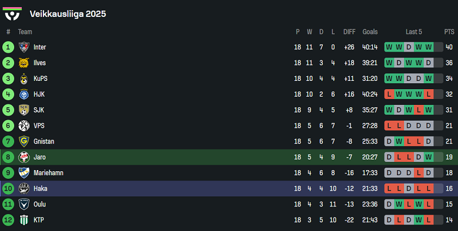Select the KuPS club badge
Image resolution: width=458 pixels, height=231 pixels.
24,79
